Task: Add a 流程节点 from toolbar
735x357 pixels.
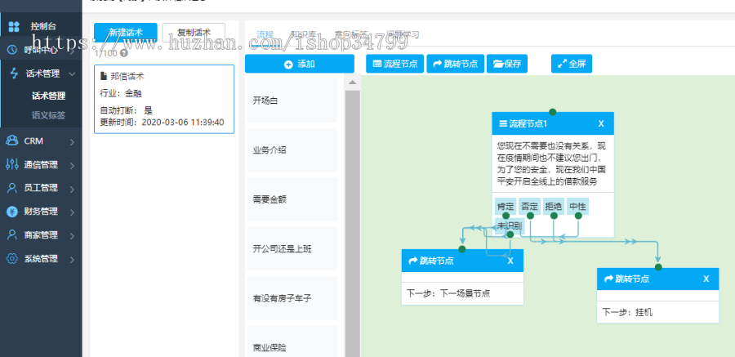Action: tap(395, 64)
